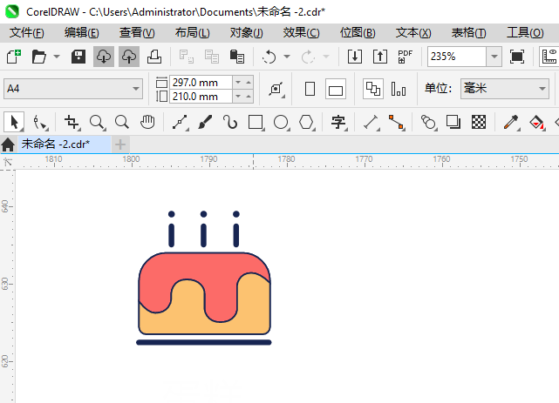Select the Interactive Fill bucket tool
Image resolution: width=559 pixels, height=403 pixels.
536,123
